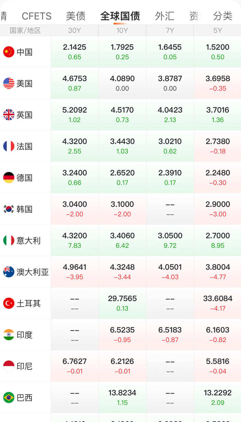Tap the India flag icon

point(9,335)
